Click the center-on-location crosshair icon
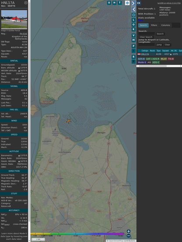182x242 pixels. (x=133, y=15)
